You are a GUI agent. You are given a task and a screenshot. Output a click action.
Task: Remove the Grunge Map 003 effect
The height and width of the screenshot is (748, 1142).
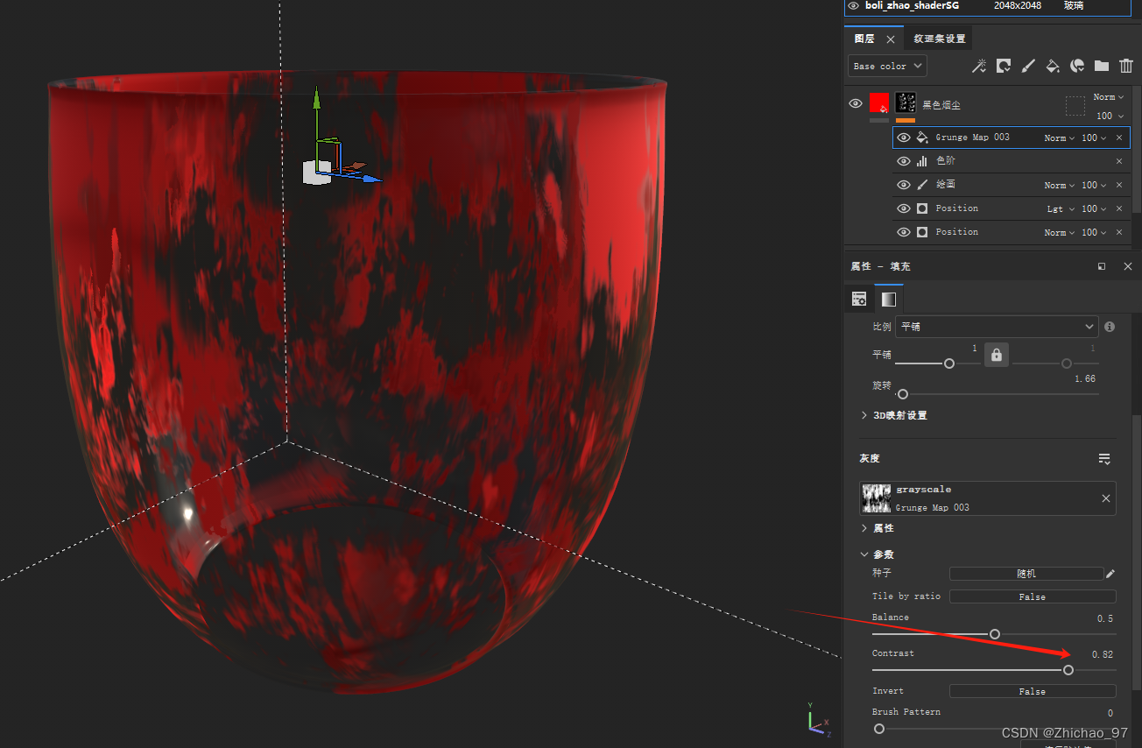coord(1118,138)
